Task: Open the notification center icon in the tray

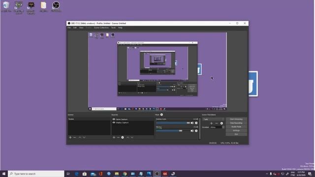Action: point(310,174)
